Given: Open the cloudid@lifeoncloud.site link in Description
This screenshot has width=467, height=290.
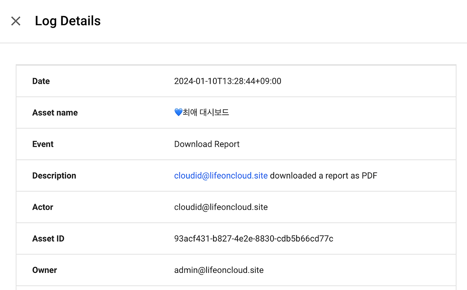Looking at the screenshot, I should (x=221, y=176).
